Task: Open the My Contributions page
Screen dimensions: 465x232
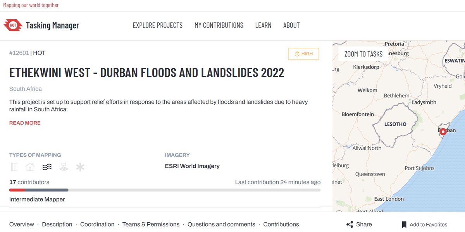Action: tap(219, 25)
